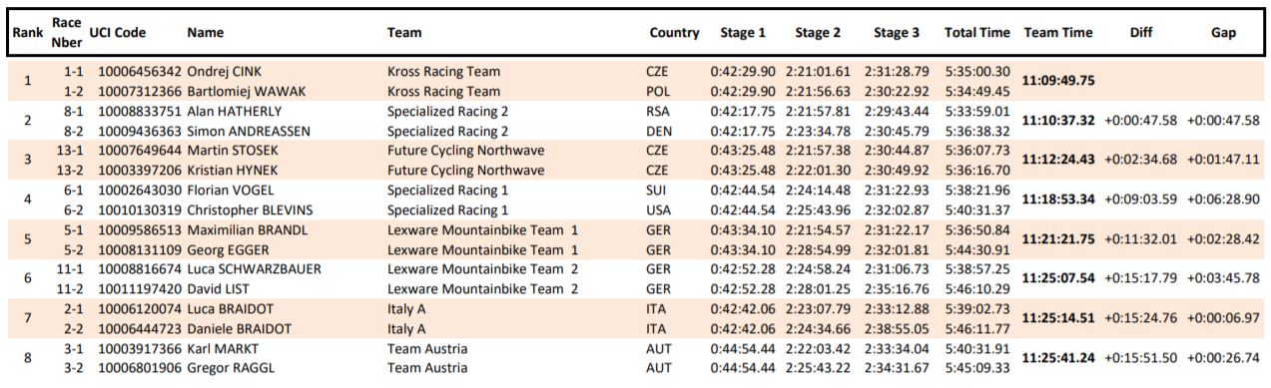This screenshot has width=1271, height=388.
Task: Select UCI code 10008833751
Action: (x=140, y=111)
